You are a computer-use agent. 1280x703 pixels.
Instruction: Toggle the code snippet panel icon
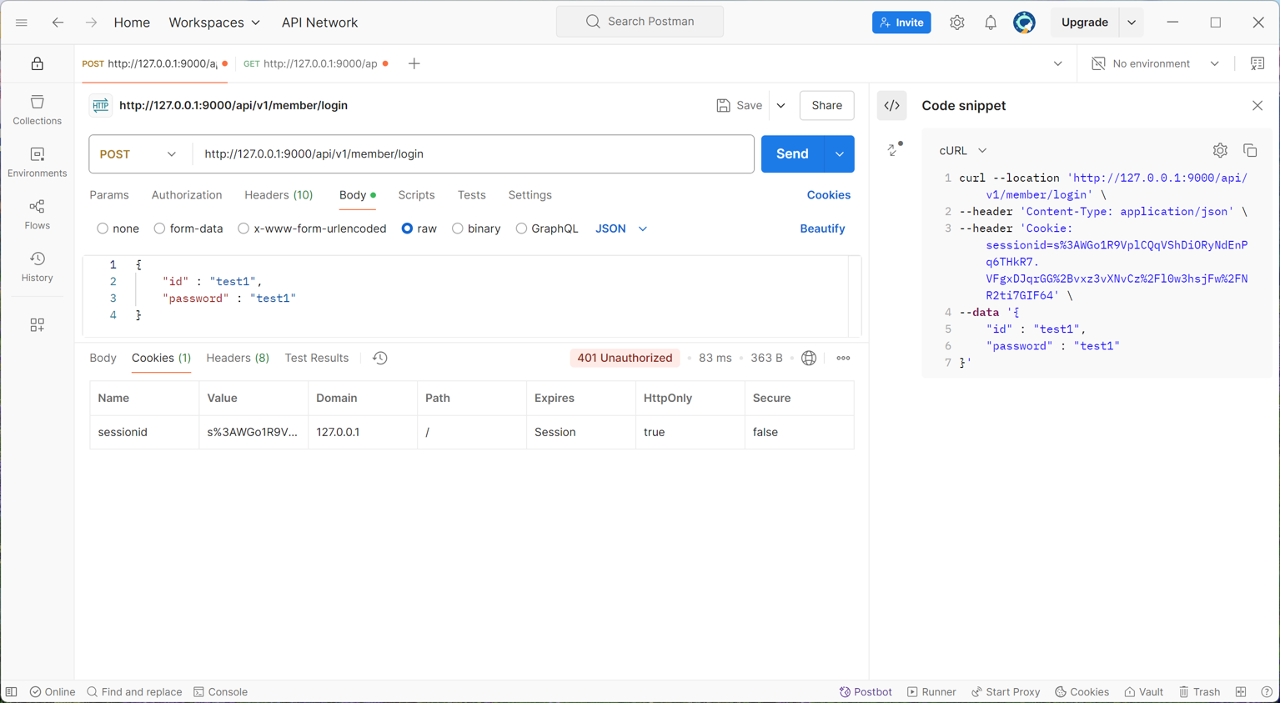(x=892, y=106)
